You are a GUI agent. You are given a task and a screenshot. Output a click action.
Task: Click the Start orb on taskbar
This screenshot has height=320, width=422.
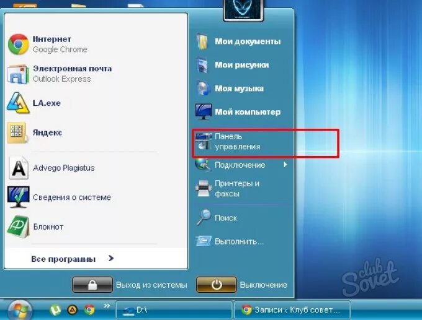coord(20,310)
